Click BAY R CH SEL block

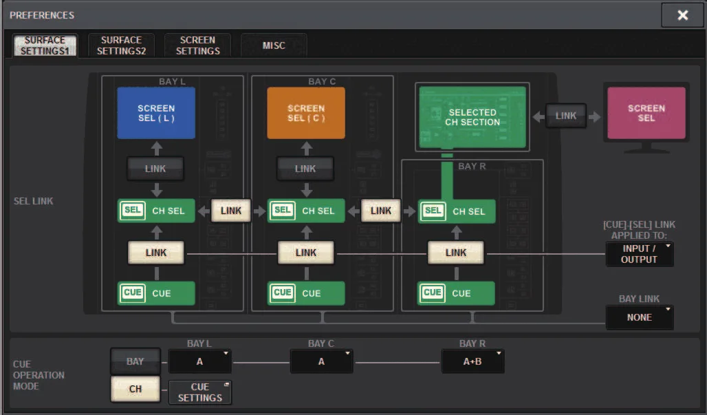[456, 211]
